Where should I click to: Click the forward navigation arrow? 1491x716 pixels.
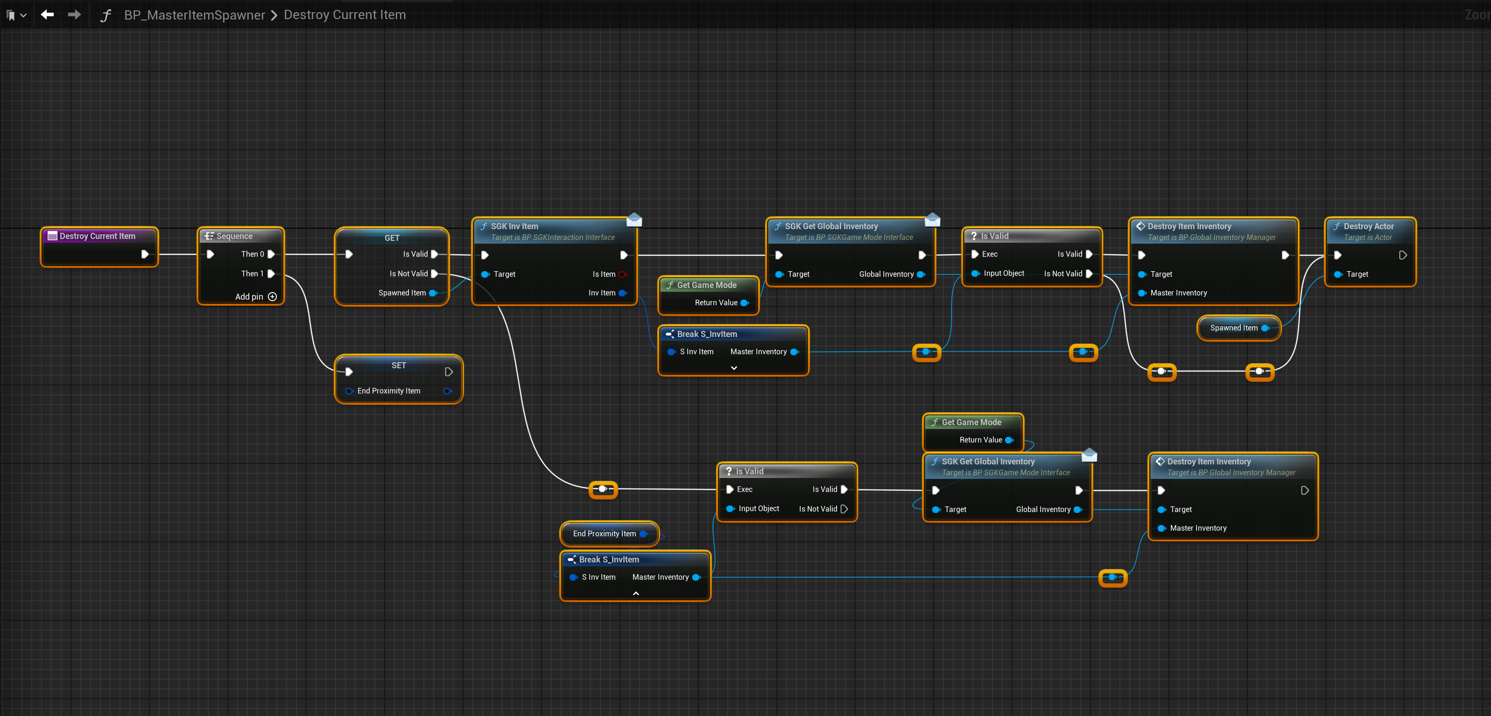pos(74,14)
